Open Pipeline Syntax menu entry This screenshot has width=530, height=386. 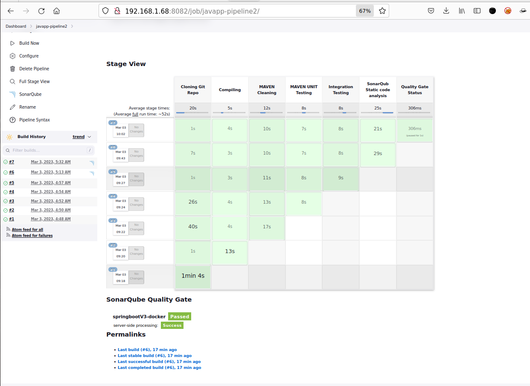pos(35,120)
